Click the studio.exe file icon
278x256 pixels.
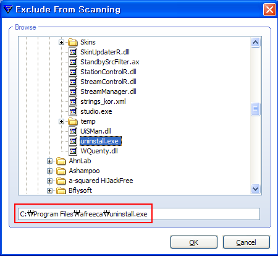[x=73, y=111]
